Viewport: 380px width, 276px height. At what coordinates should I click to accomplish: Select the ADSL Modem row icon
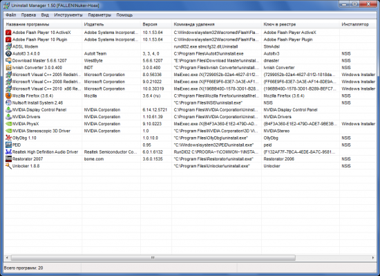[8, 46]
